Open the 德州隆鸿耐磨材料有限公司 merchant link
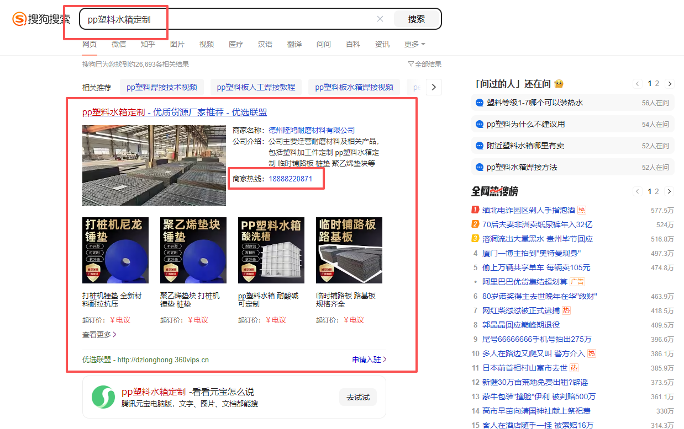684x429 pixels. point(312,130)
